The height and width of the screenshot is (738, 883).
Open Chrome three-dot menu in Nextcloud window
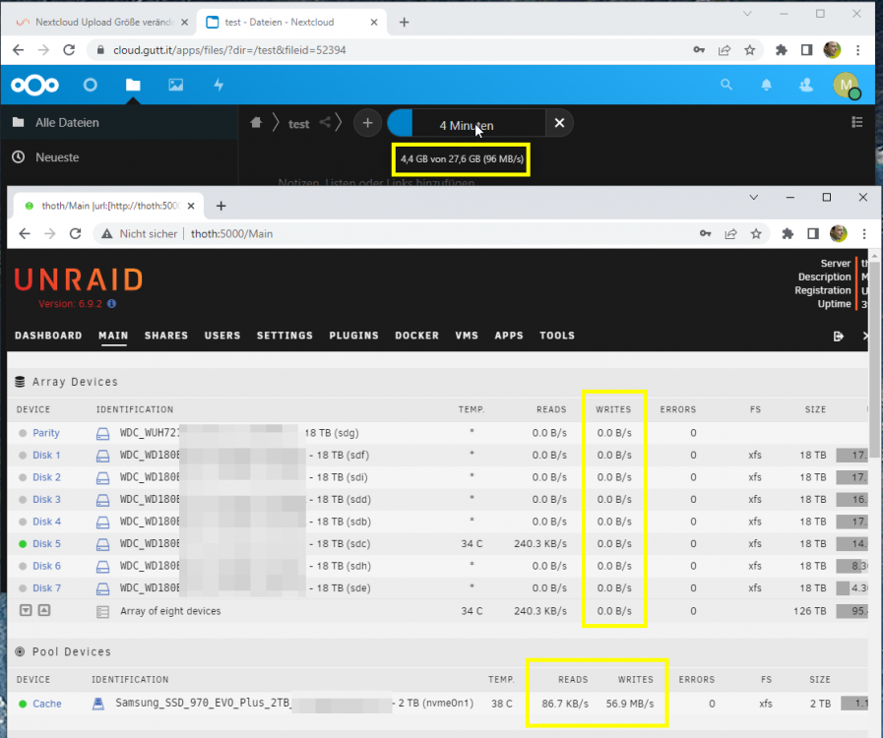(857, 50)
